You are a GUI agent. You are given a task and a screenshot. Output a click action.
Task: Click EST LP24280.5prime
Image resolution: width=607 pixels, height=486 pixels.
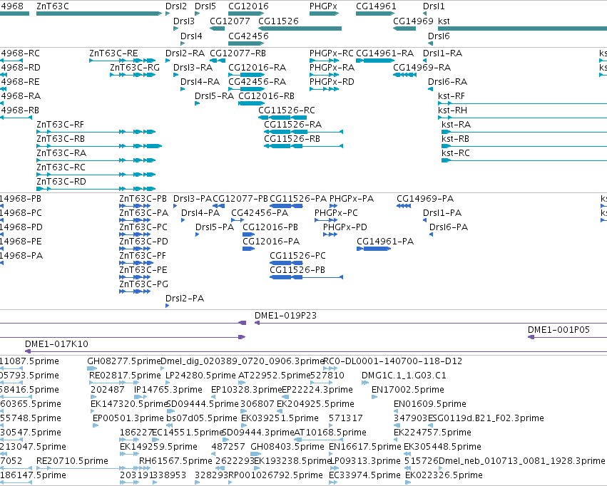[200, 375]
